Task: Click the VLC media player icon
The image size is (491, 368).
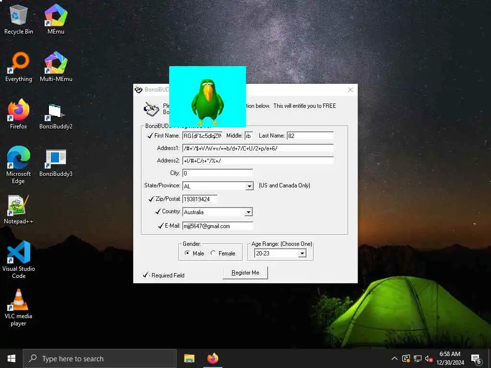Action: coord(19,308)
